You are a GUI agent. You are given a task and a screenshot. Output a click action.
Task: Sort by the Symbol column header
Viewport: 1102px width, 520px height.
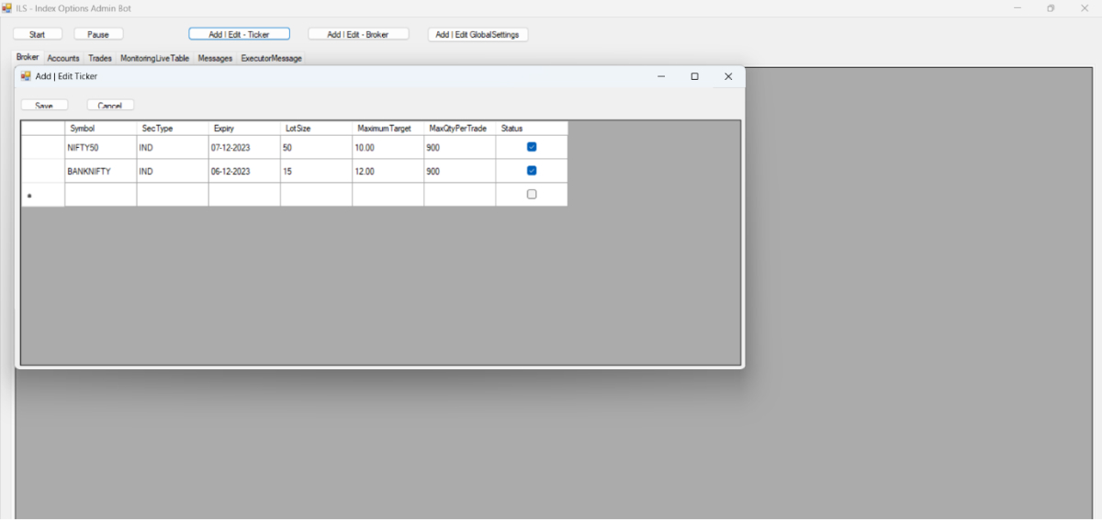tap(101, 129)
